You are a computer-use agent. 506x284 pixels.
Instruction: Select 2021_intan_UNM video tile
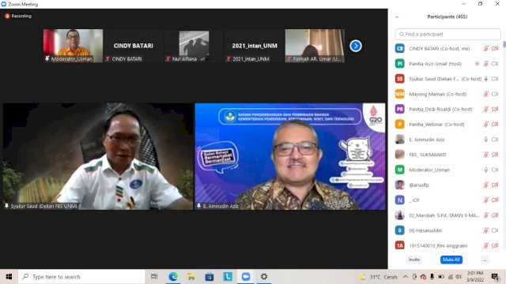(x=255, y=46)
